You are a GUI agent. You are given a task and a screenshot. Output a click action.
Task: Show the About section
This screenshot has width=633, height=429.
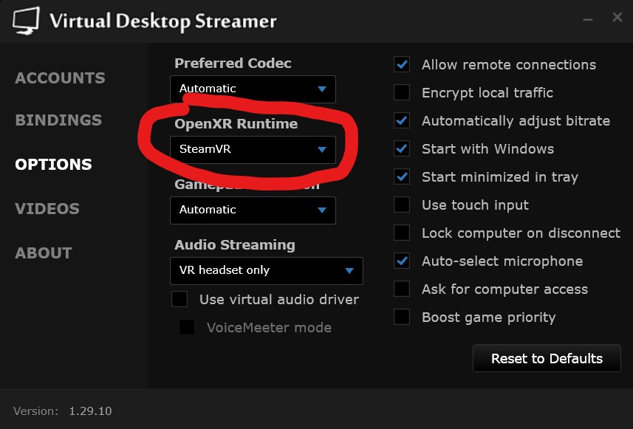point(44,253)
